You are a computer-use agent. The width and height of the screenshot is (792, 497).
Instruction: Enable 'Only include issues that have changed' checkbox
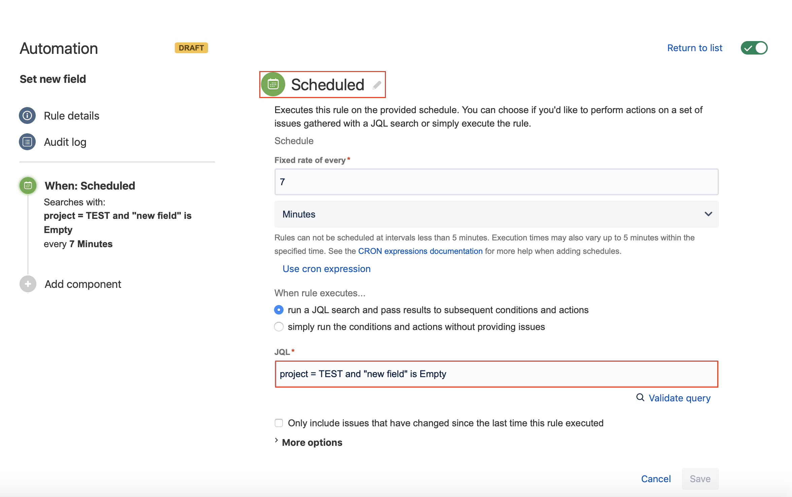pos(278,423)
